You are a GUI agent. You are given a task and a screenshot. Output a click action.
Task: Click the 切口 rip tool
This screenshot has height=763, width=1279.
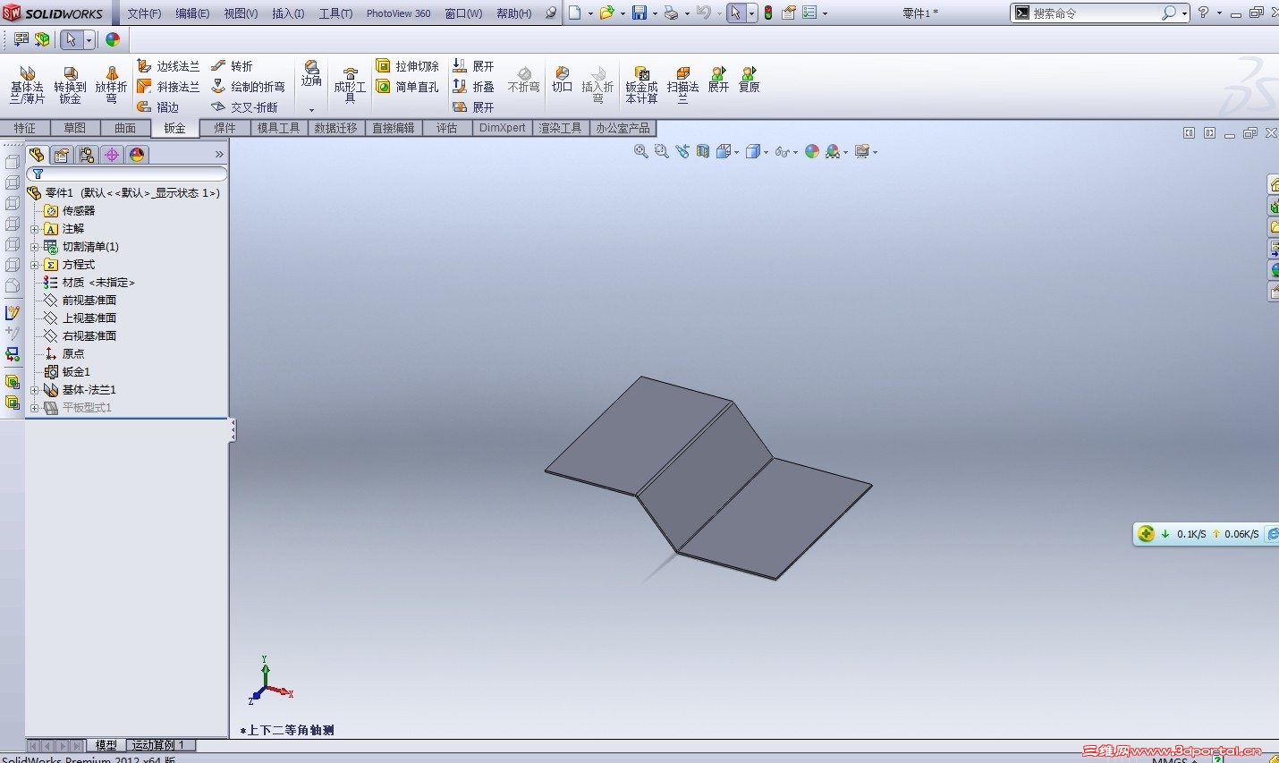click(x=562, y=80)
